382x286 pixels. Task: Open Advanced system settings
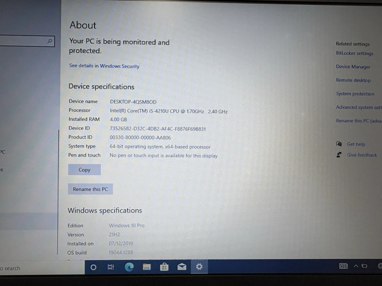coord(359,107)
